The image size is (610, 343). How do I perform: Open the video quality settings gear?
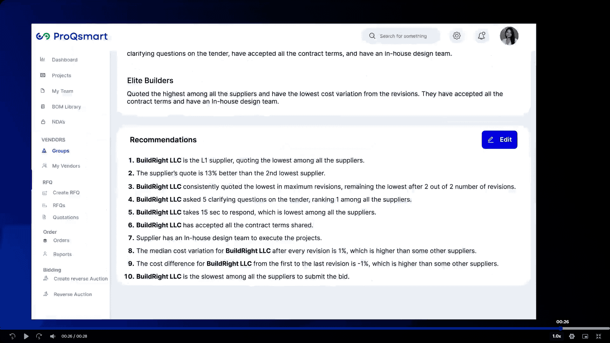pos(571,336)
